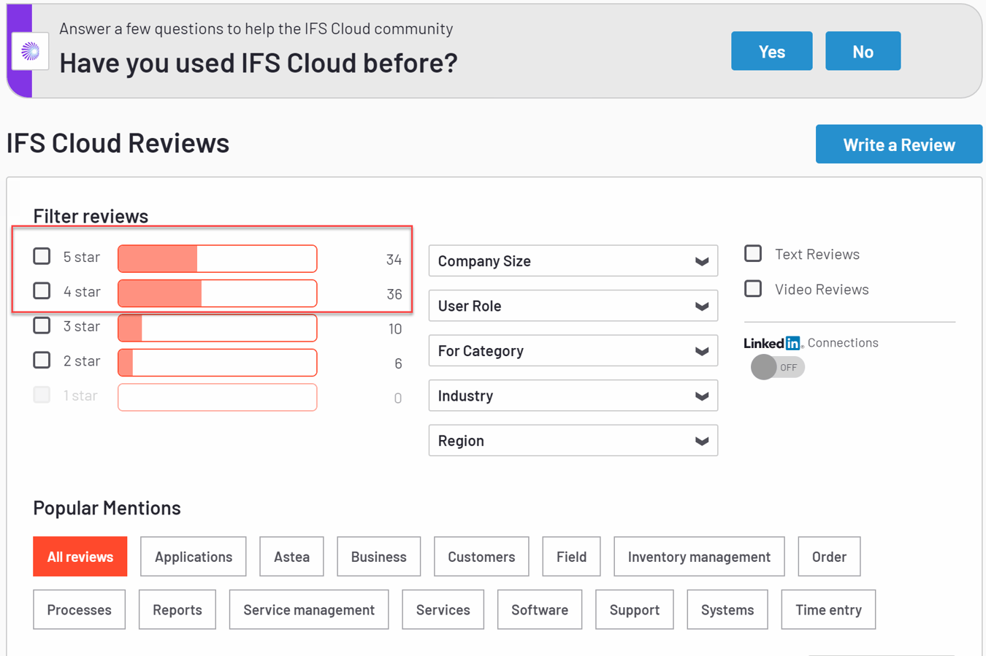Screen dimensions: 986x656
Task: Expand the Company Size dropdown
Action: click(x=573, y=261)
